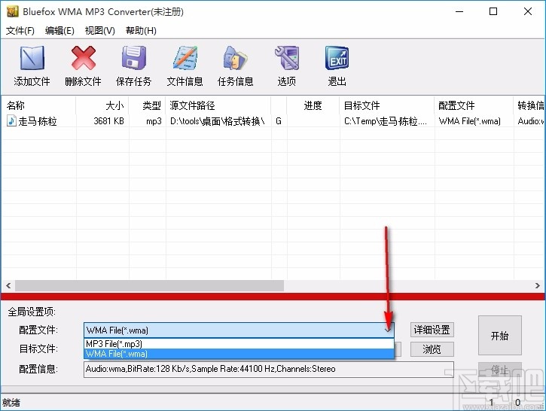Select the file row 走马-陈粒
Viewport: 546px width, 411px height.
273,121
